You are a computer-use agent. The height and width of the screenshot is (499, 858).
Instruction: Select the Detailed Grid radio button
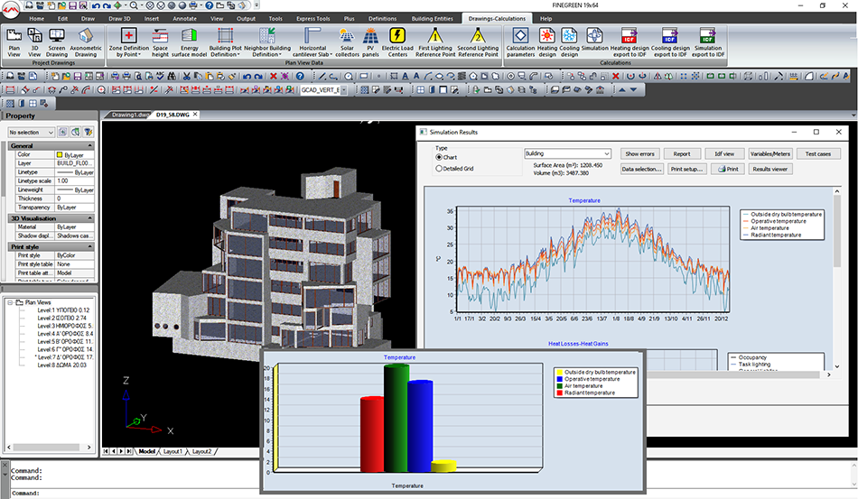pos(439,169)
